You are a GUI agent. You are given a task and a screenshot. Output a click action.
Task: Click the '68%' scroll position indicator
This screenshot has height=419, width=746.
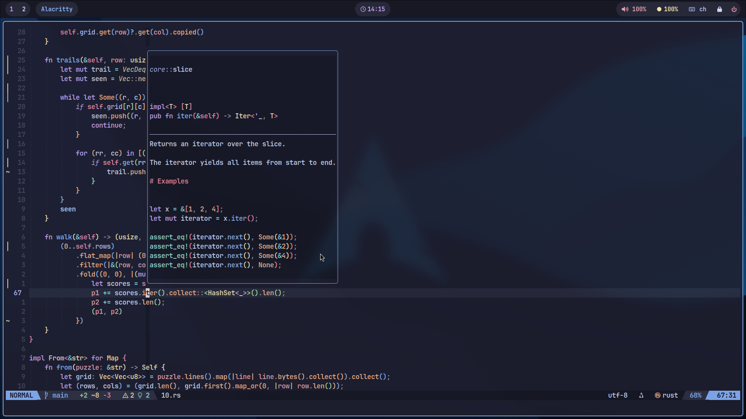[695, 395]
